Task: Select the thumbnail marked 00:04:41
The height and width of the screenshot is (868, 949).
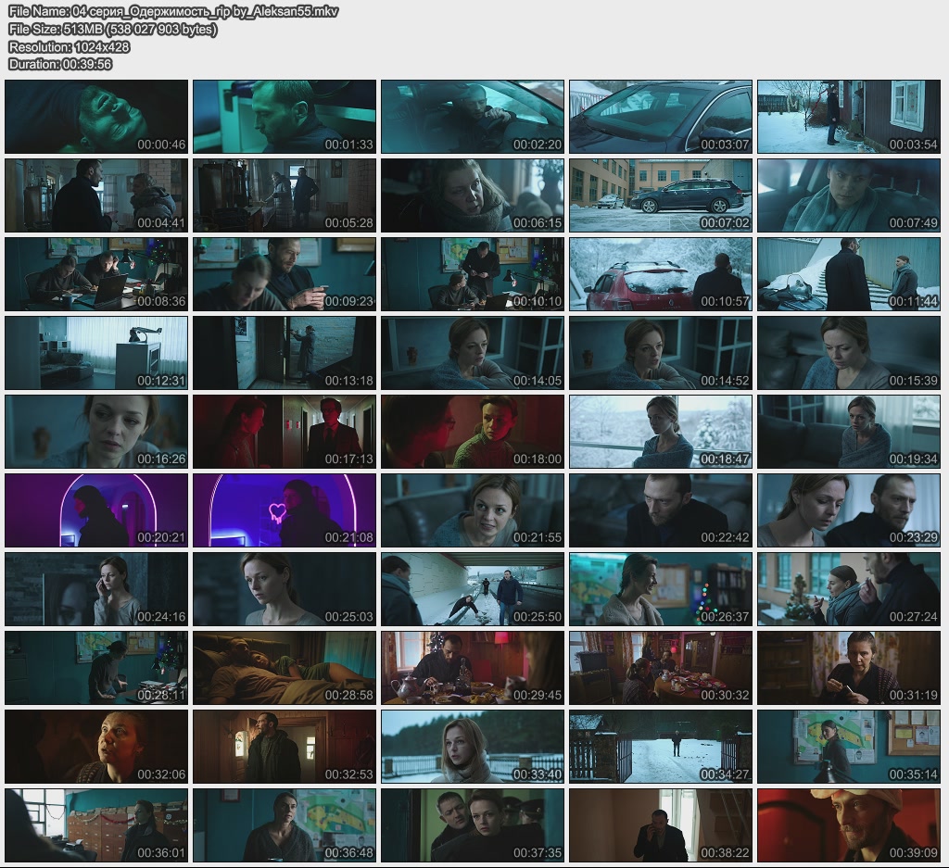Action: click(x=96, y=195)
